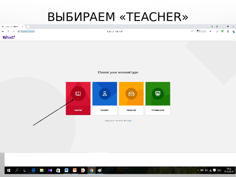
Task: Open Microsoft Store from the taskbar
Action: click(x=58, y=170)
